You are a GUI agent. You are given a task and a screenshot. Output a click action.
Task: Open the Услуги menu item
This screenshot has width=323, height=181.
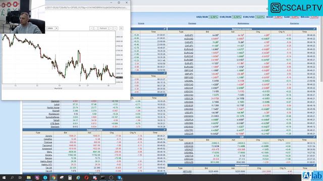coord(141,24)
